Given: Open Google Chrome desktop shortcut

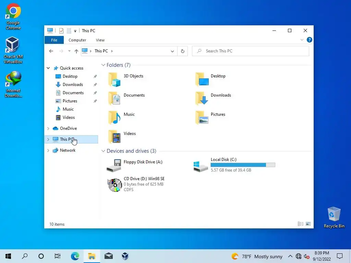Looking at the screenshot, I should click(13, 17).
